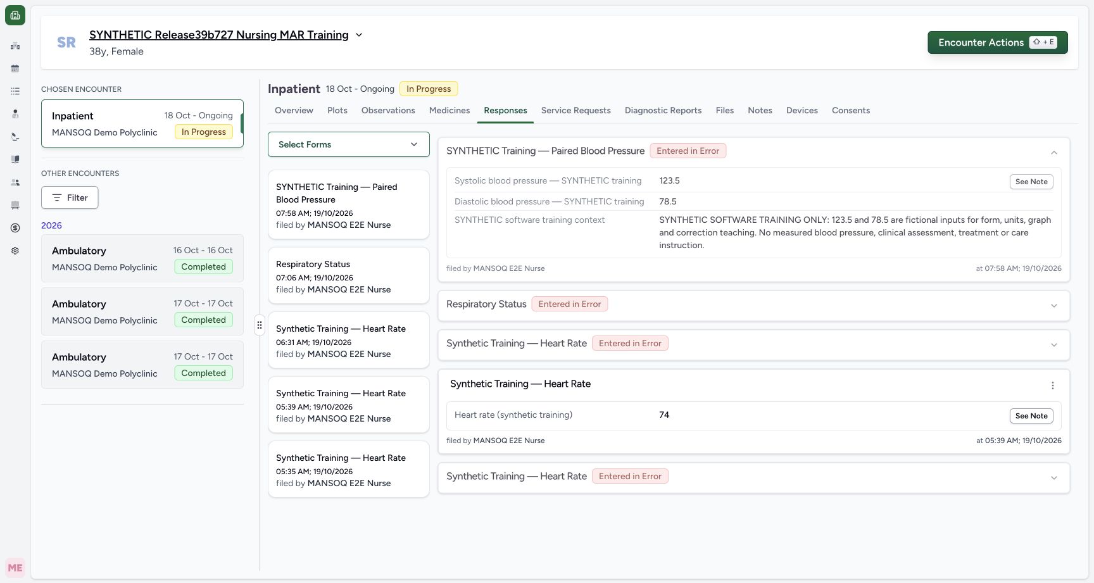Viewport: 1094px width, 583px height.
Task: Select the Inpatient 18 Oct chosen encounter card
Action: pyautogui.click(x=142, y=123)
